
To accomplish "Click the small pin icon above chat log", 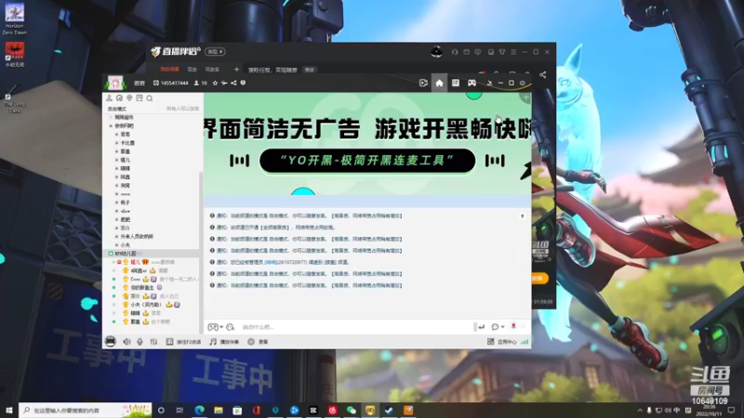I will [523, 216].
